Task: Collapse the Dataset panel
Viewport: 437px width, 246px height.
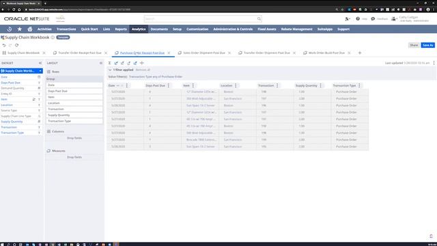Action: (40, 63)
